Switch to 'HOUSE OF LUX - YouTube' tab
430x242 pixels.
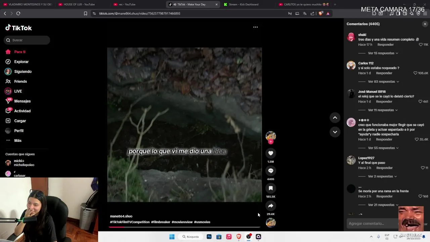click(x=79, y=4)
